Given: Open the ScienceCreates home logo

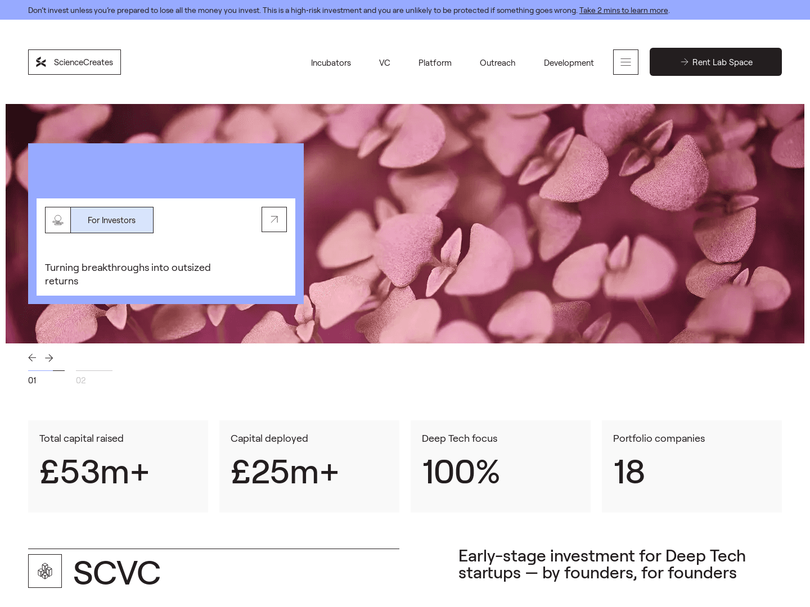Looking at the screenshot, I should pos(74,62).
